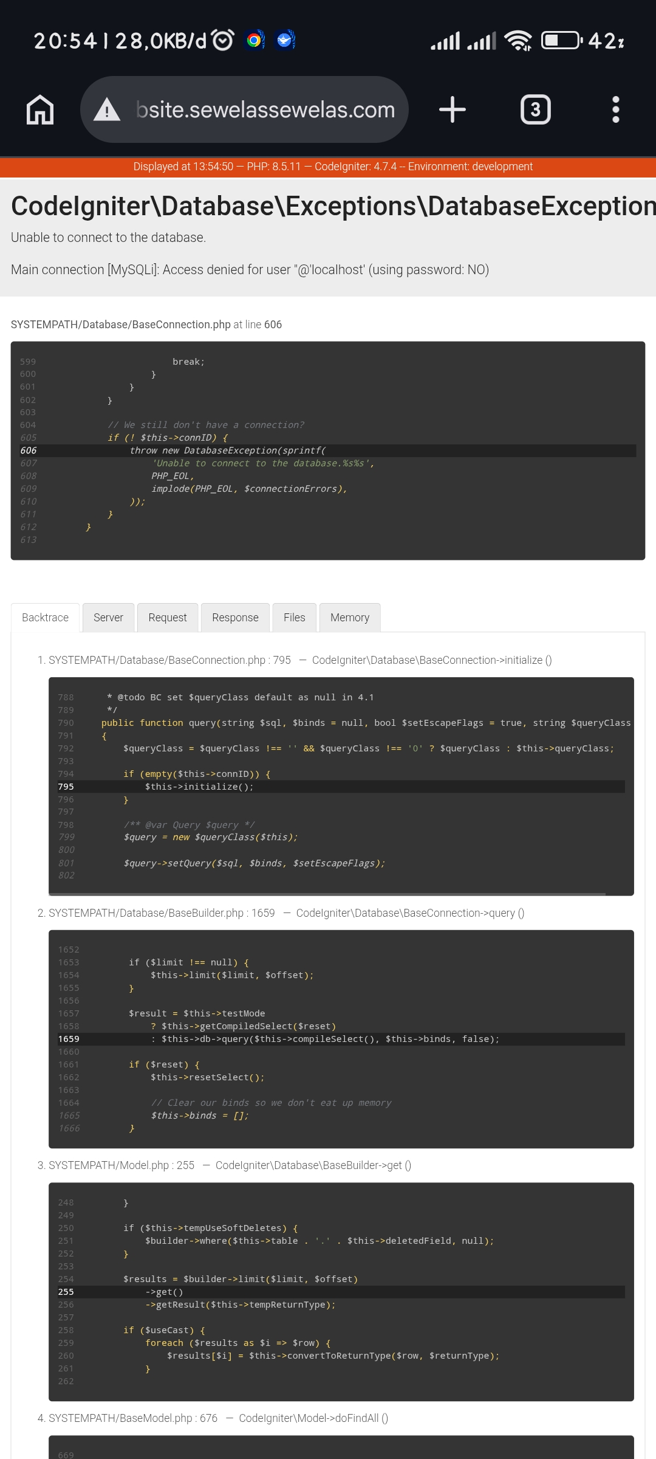Image resolution: width=656 pixels, height=1459 pixels.
Task: Open a new tab with the plus icon
Action: pos(452,110)
